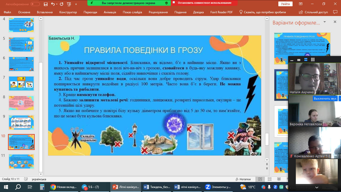
Task: Open the Файл menu
Action: click(x=7, y=12)
